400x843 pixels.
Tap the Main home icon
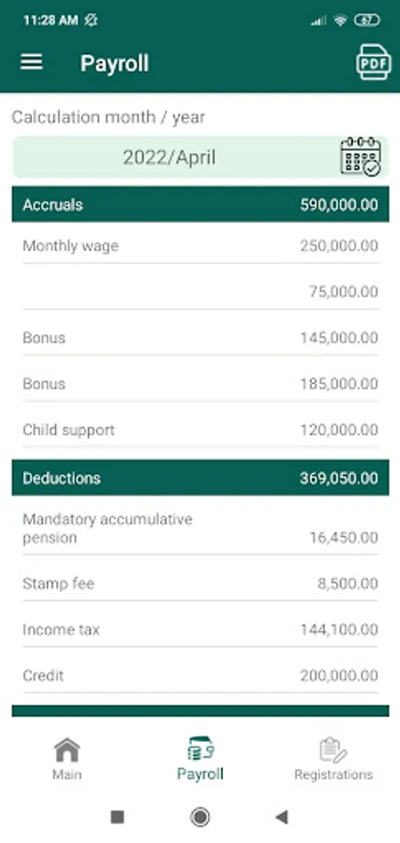[x=67, y=750]
